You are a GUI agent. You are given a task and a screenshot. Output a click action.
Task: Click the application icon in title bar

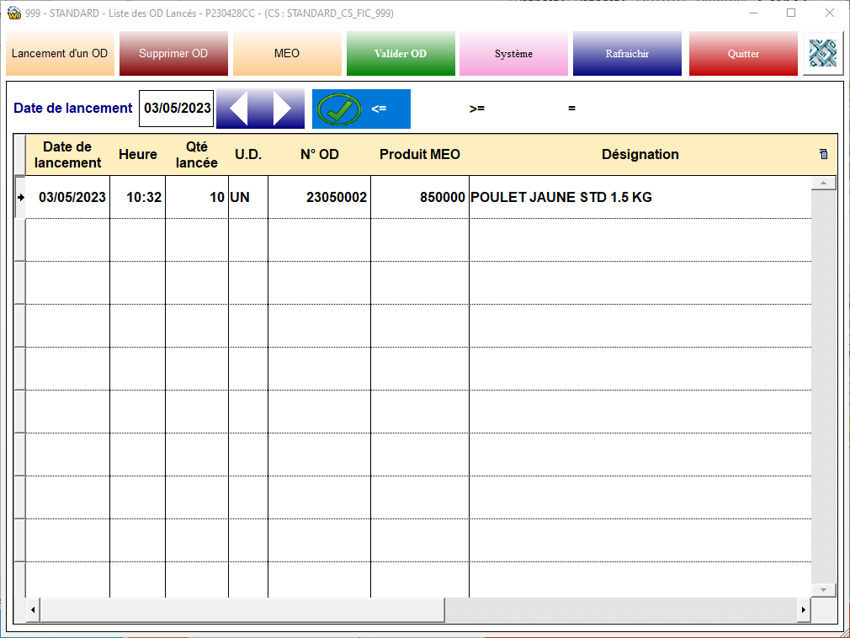(13, 13)
